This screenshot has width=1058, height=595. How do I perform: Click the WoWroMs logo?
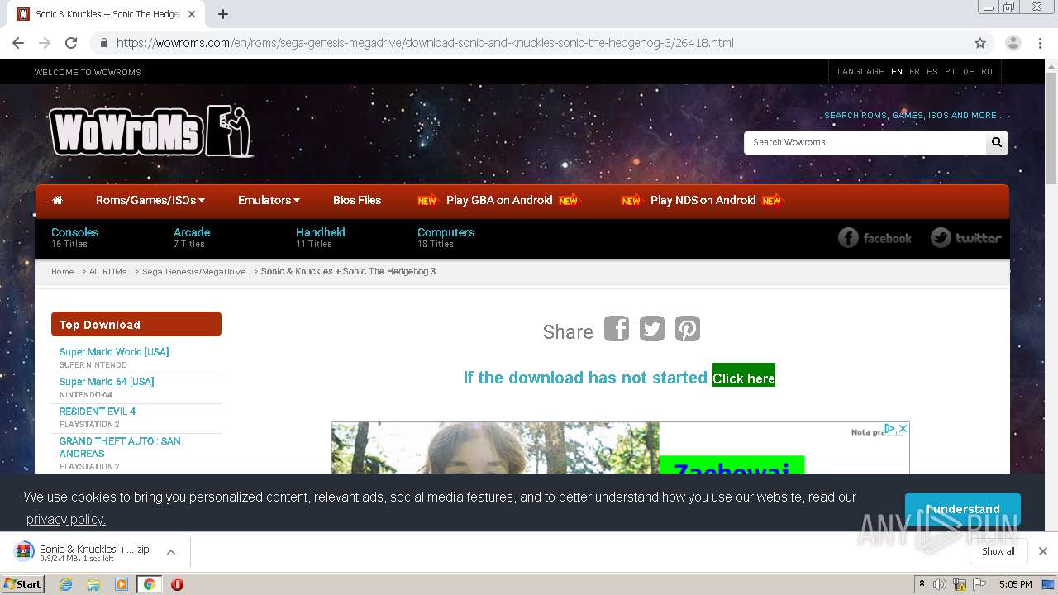coord(150,131)
